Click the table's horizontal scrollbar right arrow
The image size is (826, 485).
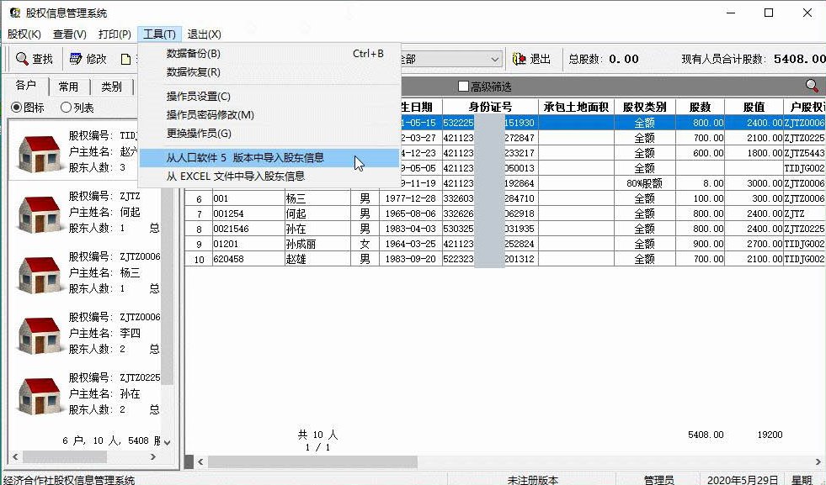[820, 461]
